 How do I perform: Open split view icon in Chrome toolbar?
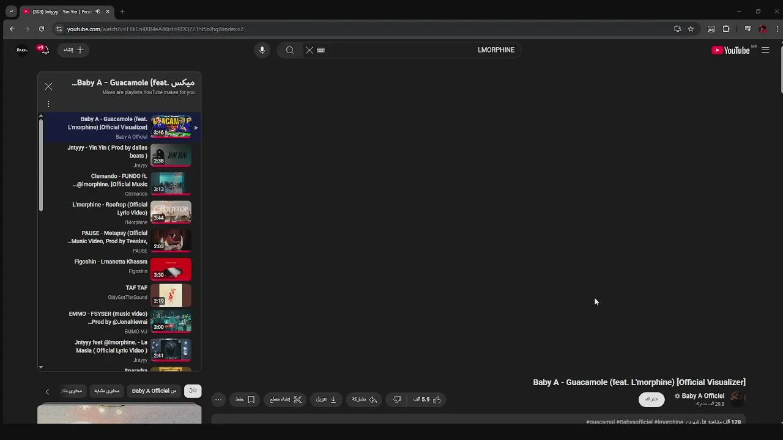(x=711, y=29)
